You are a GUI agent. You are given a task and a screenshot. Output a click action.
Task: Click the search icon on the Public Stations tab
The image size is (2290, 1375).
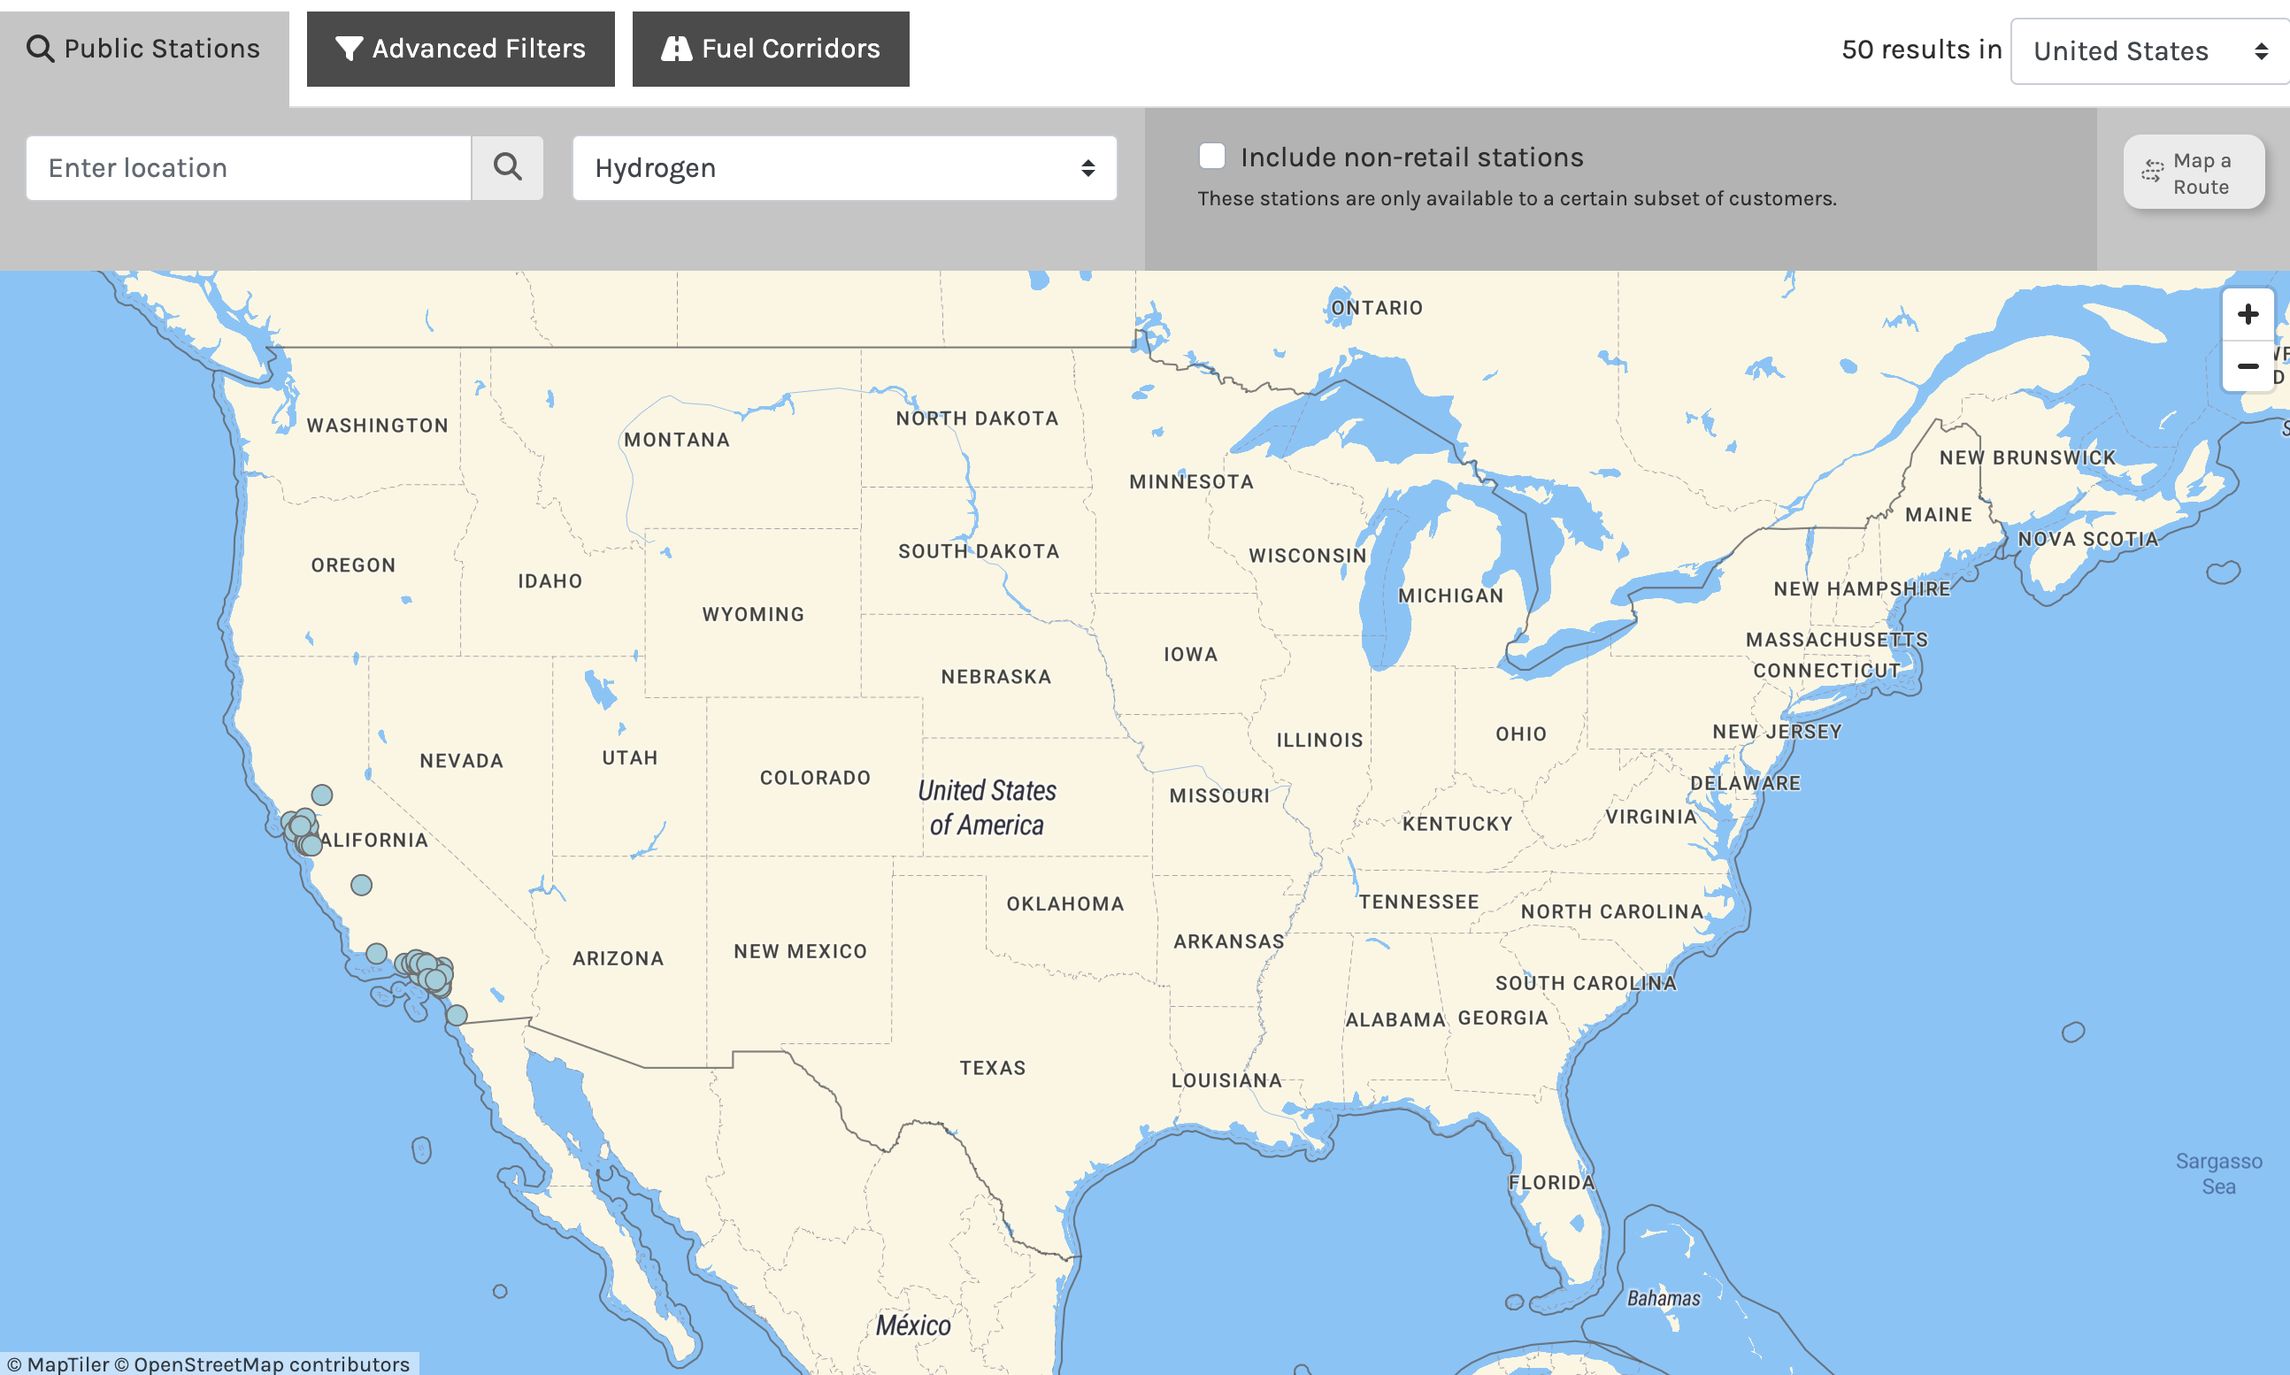click(x=40, y=47)
